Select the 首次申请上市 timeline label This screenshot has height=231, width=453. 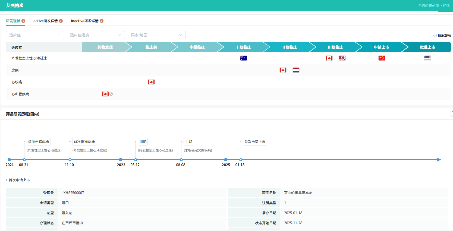click(255, 142)
